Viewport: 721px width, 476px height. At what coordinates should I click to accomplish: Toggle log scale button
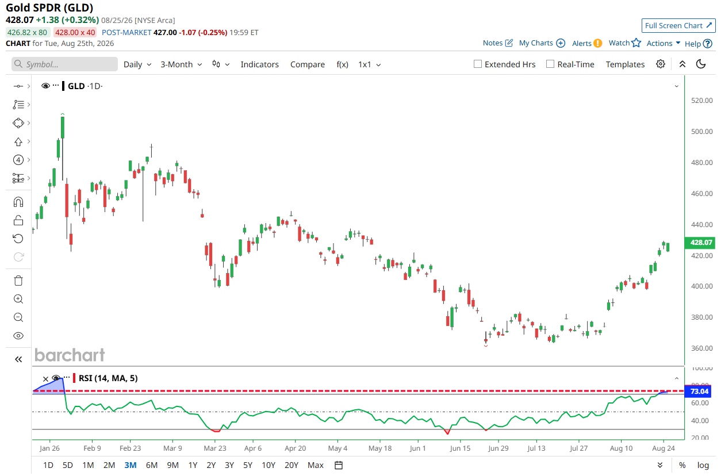pos(703,465)
